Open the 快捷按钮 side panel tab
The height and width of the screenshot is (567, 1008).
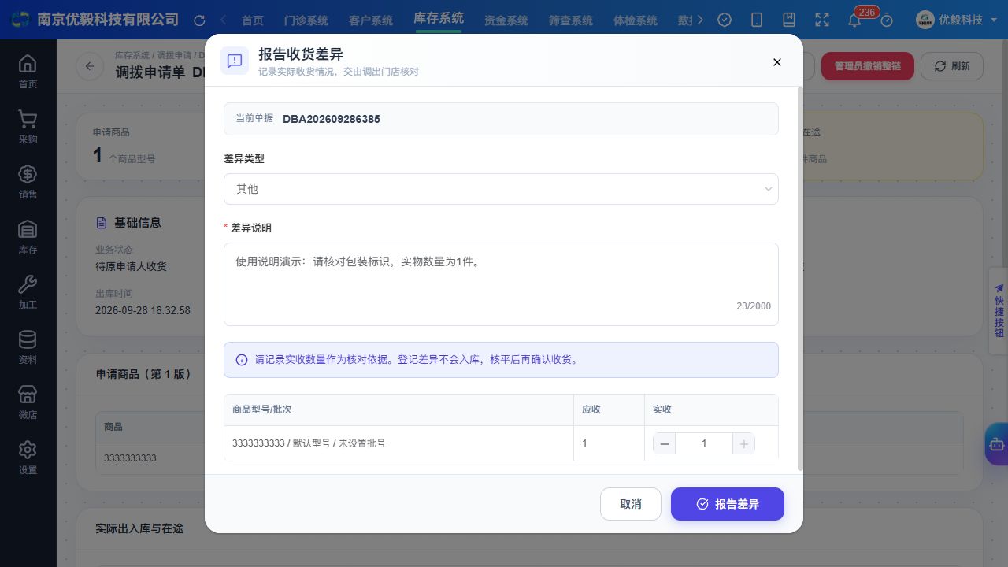tap(999, 310)
